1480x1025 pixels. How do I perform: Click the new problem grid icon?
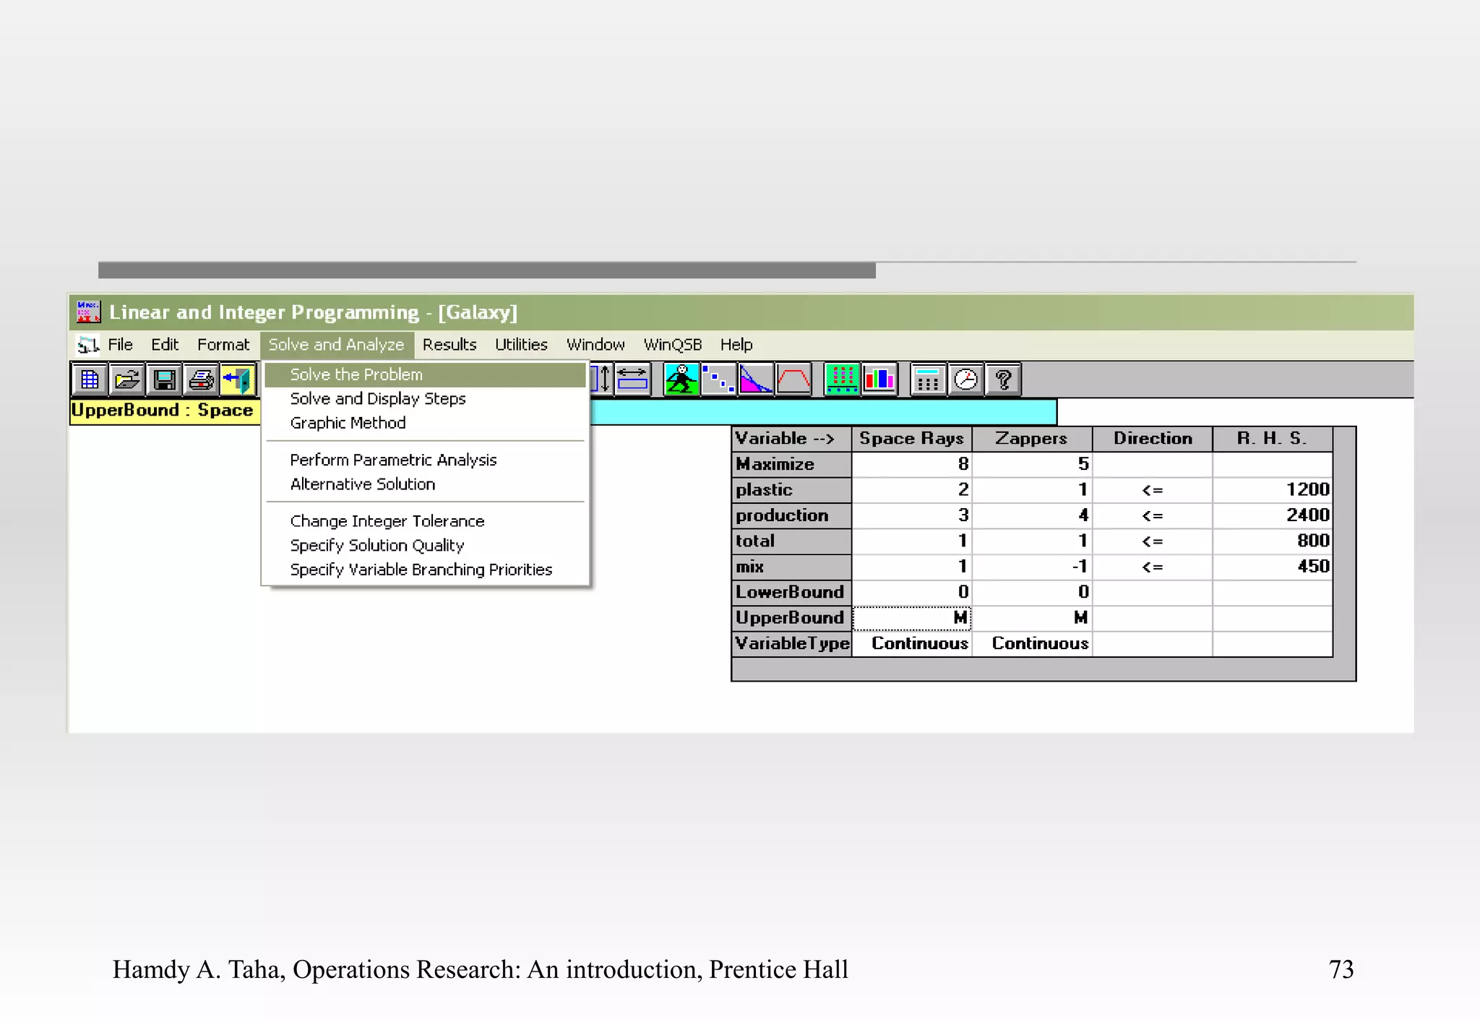point(90,379)
